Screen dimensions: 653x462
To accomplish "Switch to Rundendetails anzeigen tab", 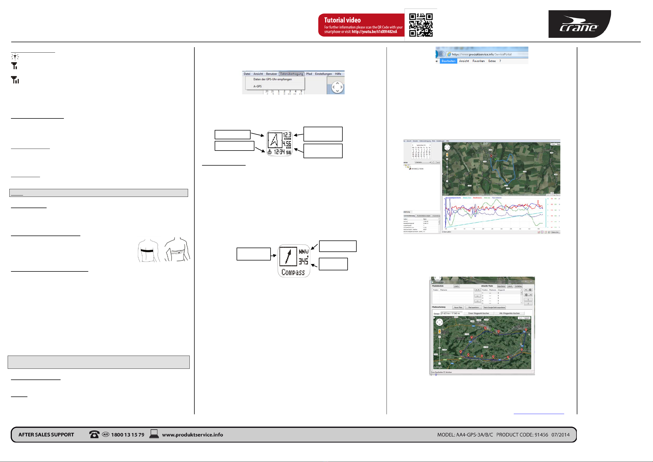I will 424,216.
